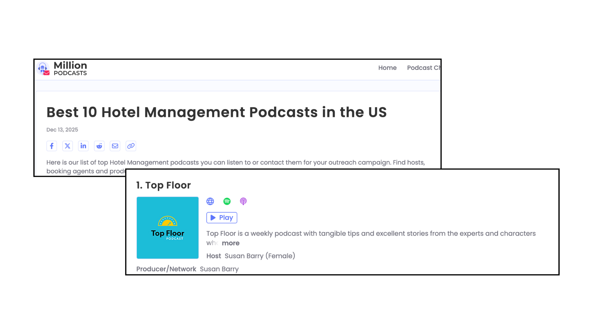Select Susan Barry beside Producer/Network
Viewport: 593px width, 334px height.
(x=219, y=269)
